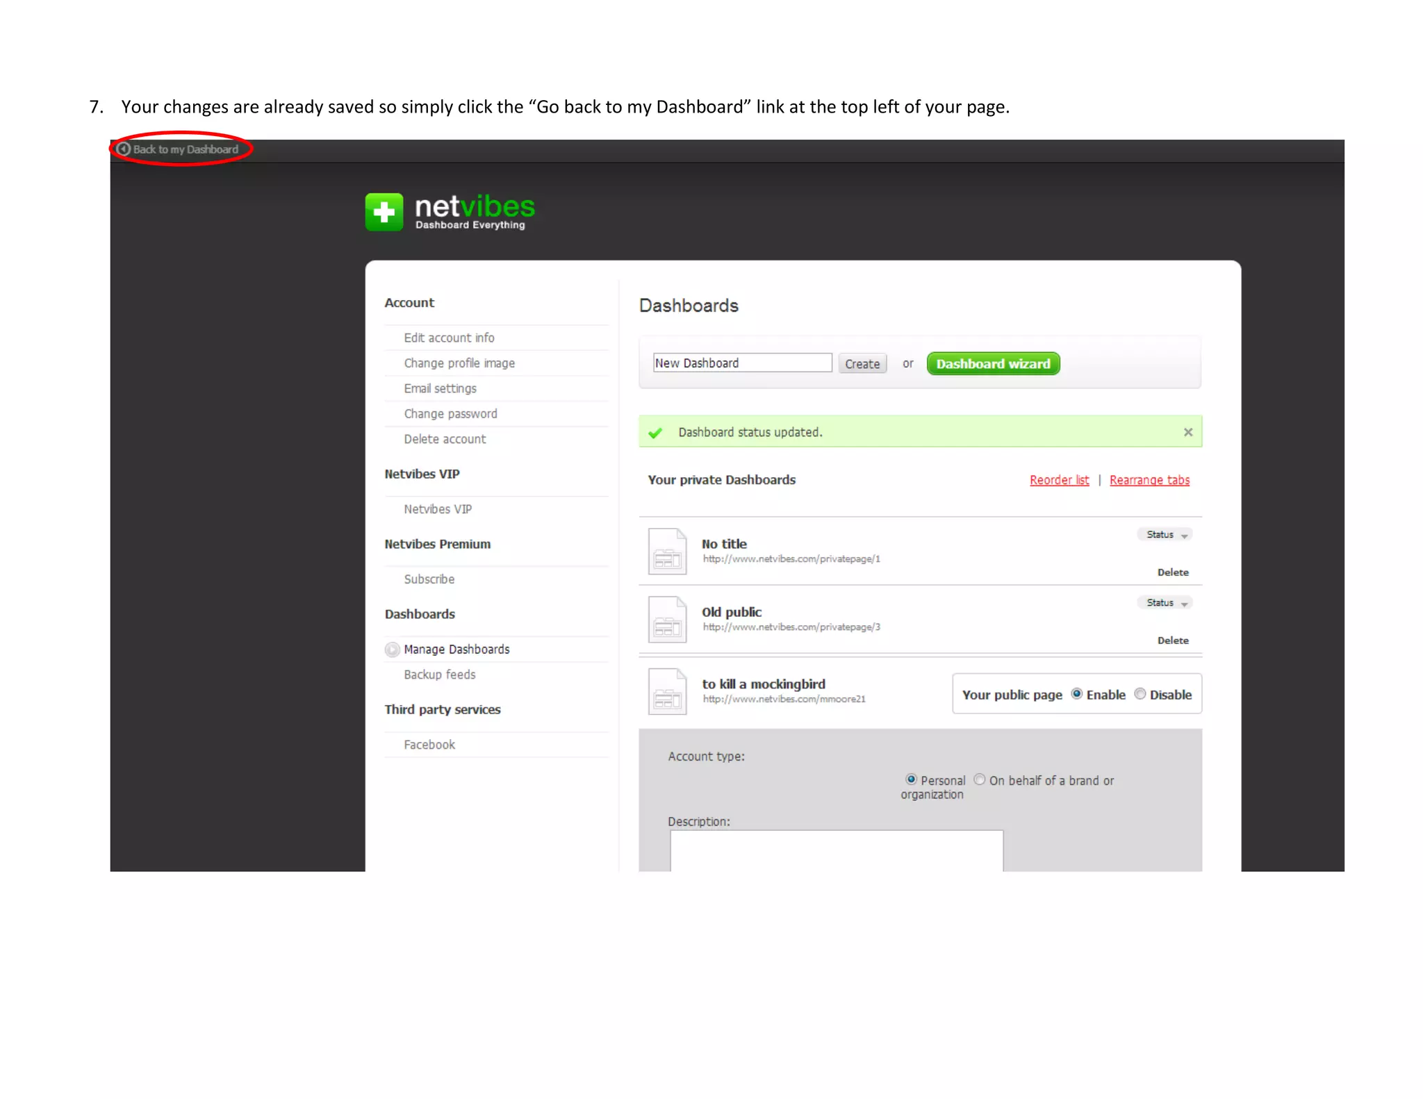
Task: Click the Reorder list link
Action: point(1059,480)
